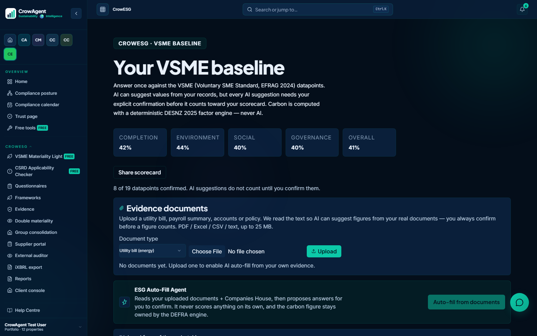This screenshot has height=336, width=537.
Task: Click the Social 40% card
Action: click(255, 142)
